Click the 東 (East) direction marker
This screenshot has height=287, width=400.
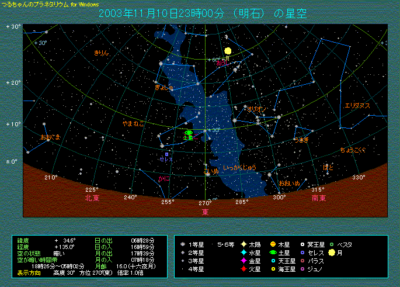(206, 212)
